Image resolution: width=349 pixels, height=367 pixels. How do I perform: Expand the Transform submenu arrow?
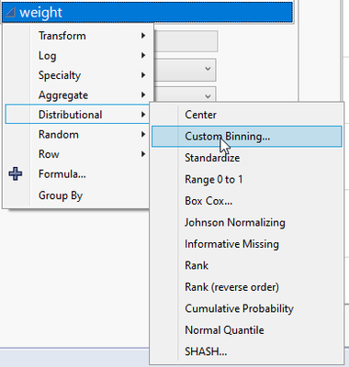pos(143,36)
